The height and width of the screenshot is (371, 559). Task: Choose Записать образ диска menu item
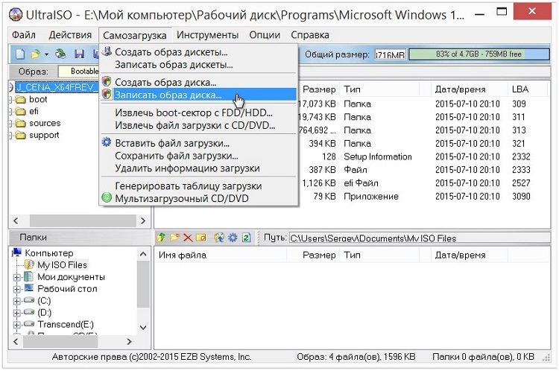point(198,95)
